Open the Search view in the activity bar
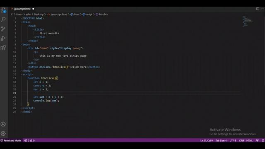This screenshot has width=265, height=149. (x=3, y=19)
